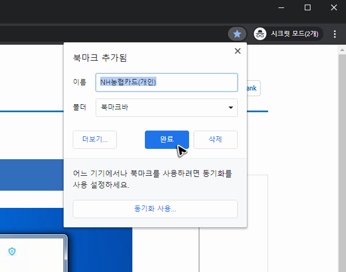Click the vertical scrollbar track
Screen dimensions: 346x272
[342, 163]
